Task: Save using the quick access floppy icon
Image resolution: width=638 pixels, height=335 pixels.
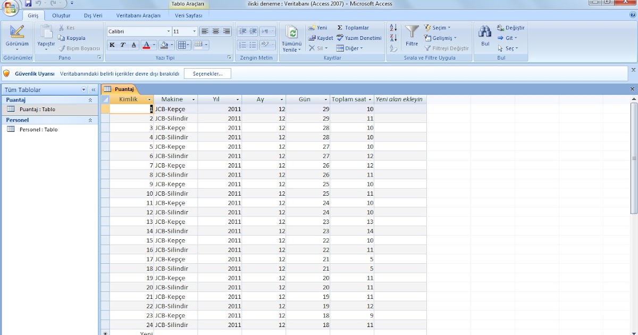Action: pos(28,4)
